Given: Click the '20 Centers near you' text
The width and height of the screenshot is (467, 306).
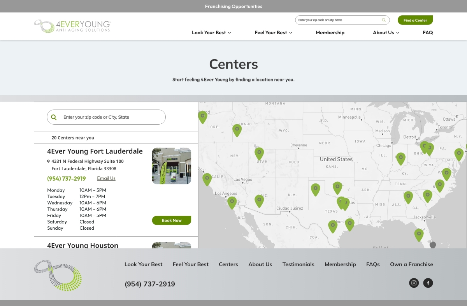Looking at the screenshot, I should (x=73, y=138).
